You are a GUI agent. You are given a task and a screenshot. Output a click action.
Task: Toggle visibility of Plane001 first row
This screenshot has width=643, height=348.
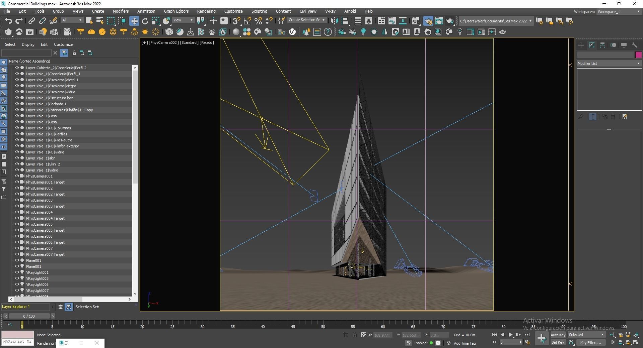point(17,260)
